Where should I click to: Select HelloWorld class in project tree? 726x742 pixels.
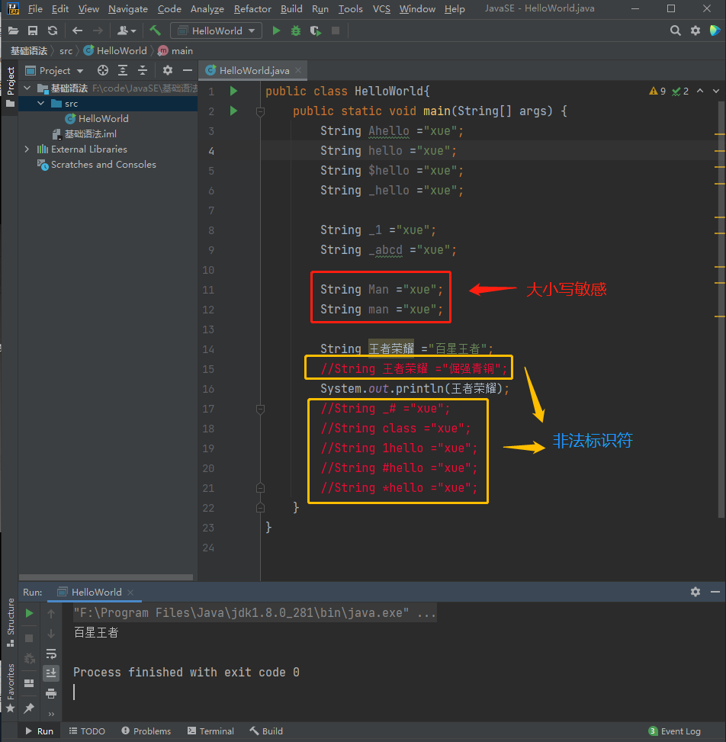coord(97,118)
